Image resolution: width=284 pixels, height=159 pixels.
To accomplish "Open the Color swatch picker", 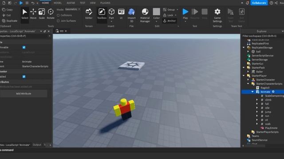I will coord(156,12).
